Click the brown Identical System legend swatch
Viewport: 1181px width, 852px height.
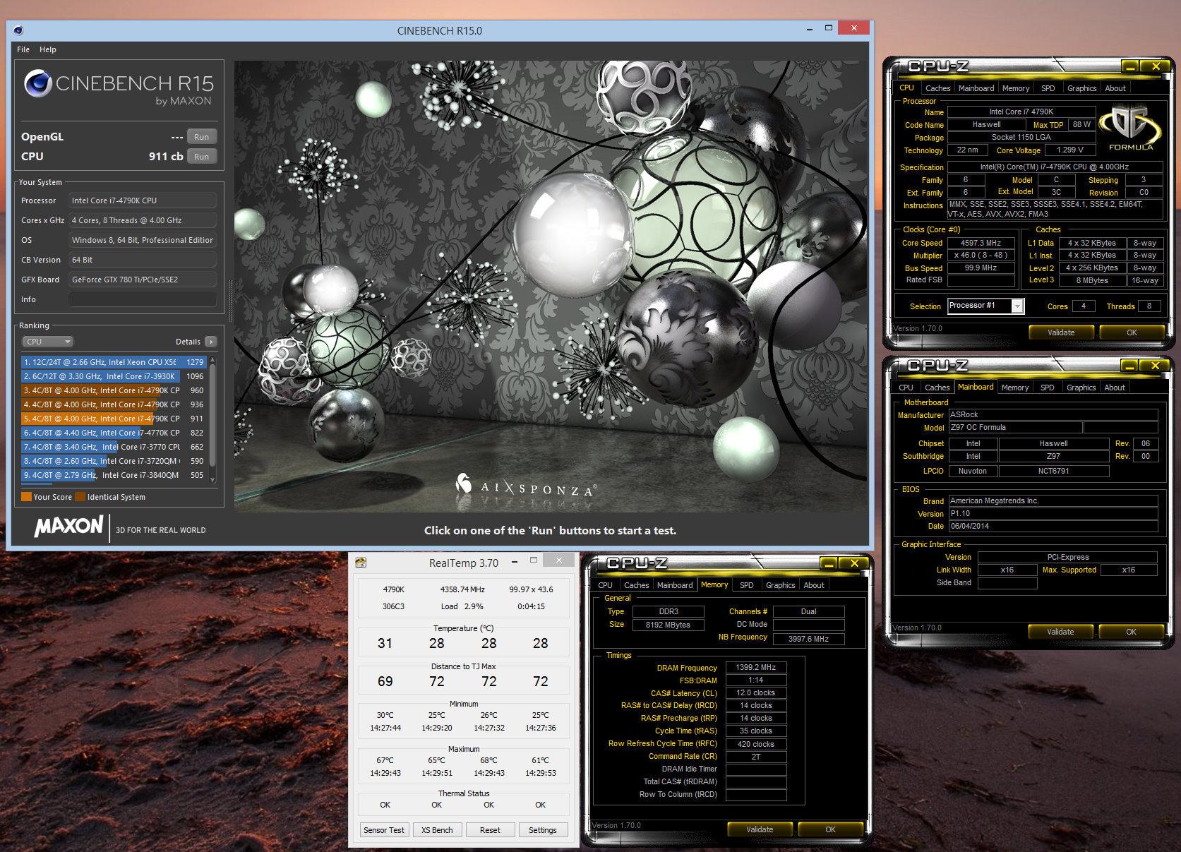[80, 497]
